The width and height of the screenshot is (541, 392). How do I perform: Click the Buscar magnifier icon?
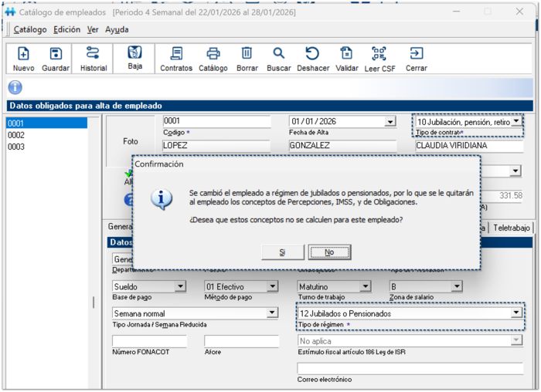[279, 54]
